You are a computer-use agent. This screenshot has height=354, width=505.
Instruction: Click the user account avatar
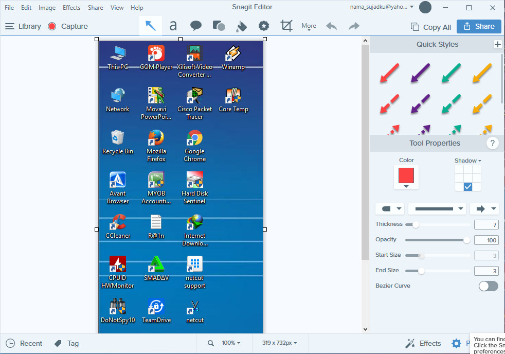425,7
